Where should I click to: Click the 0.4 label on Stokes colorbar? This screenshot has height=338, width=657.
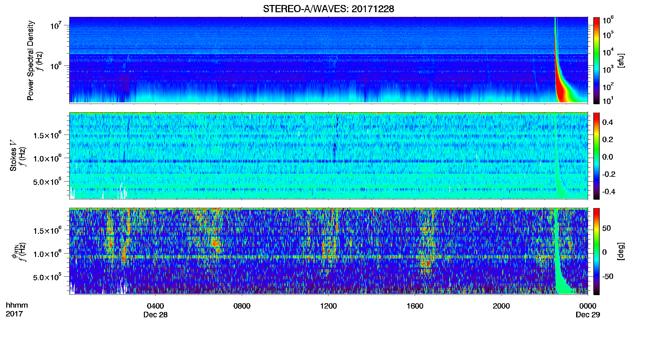tap(607, 122)
